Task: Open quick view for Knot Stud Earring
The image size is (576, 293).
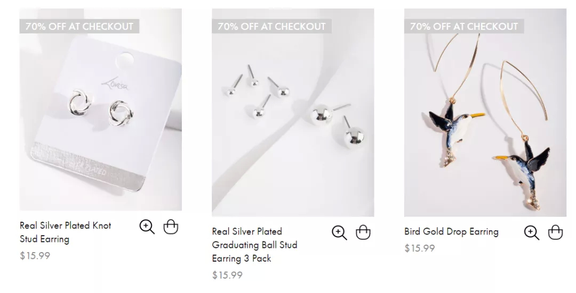Action: click(147, 227)
